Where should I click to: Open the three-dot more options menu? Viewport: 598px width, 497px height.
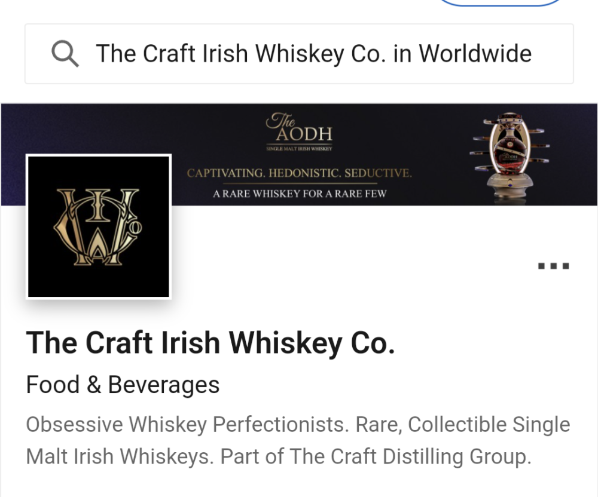tap(553, 266)
